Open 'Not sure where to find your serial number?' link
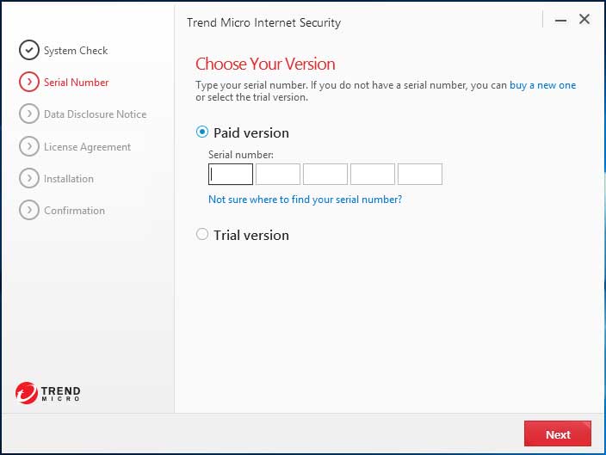 pyautogui.click(x=306, y=200)
